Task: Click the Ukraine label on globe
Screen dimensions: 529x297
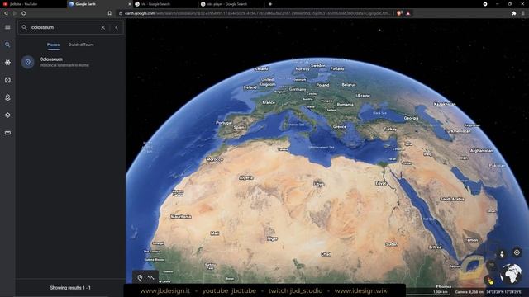Action: [363, 96]
